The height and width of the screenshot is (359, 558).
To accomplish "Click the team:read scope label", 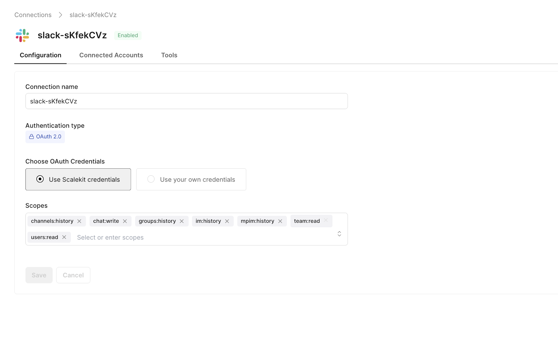I will point(307,221).
